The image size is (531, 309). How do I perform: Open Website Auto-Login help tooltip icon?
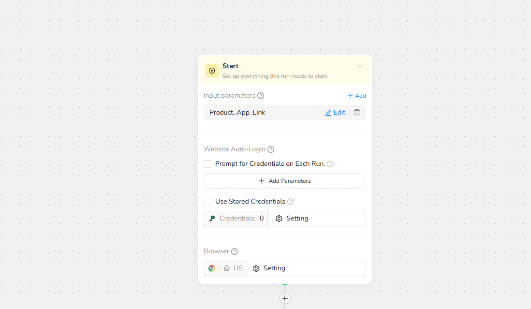coord(271,149)
